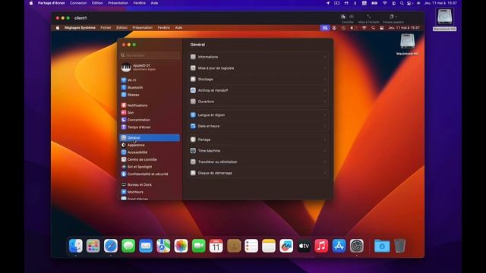Click Wi-Fi status icon in client1 menu bar

(x=364, y=28)
